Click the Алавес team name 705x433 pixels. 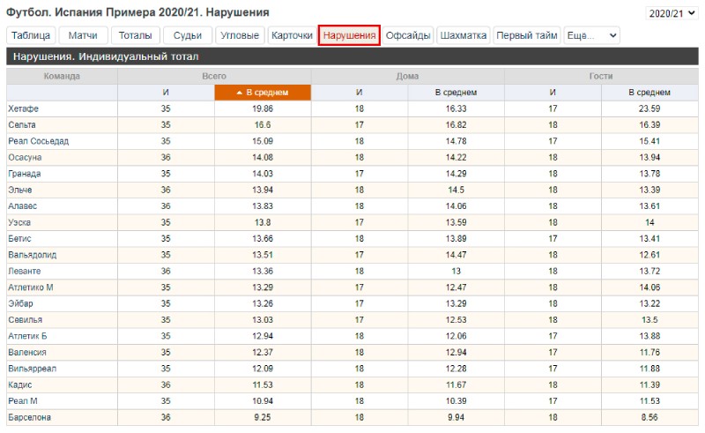pos(23,206)
